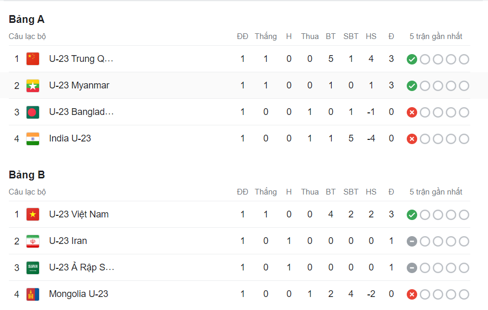Click the Bảng A group heading
This screenshot has width=488, height=310.
tap(27, 19)
